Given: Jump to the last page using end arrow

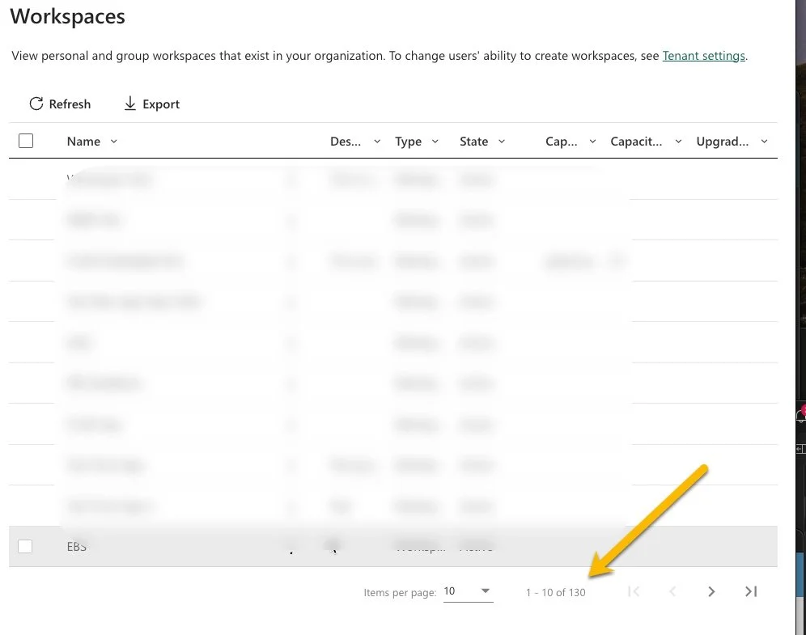Looking at the screenshot, I should [750, 591].
